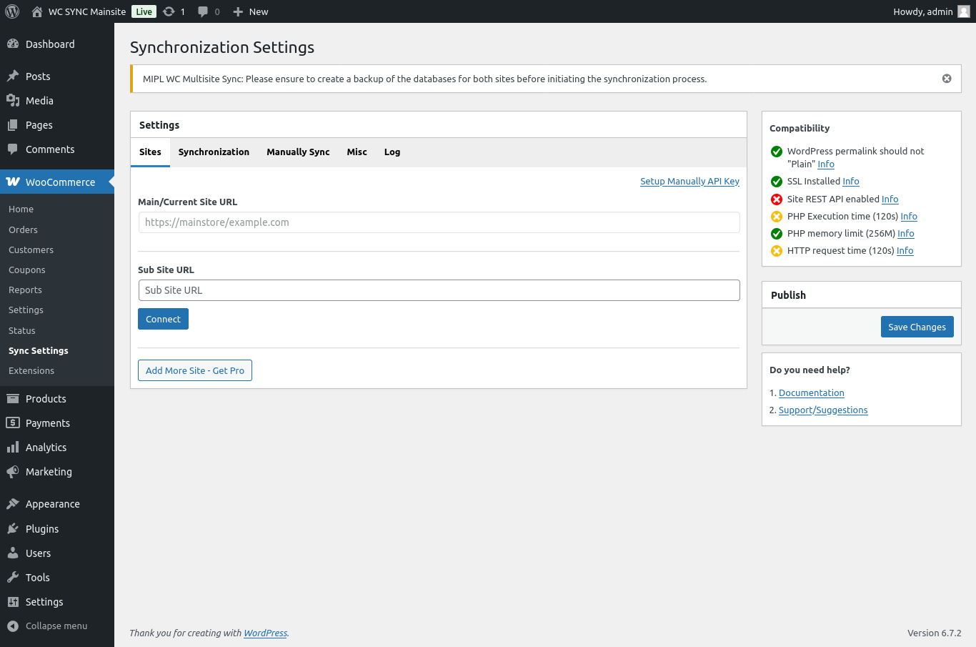Click the Payments dollar icon
976x647 pixels.
pyautogui.click(x=13, y=423)
